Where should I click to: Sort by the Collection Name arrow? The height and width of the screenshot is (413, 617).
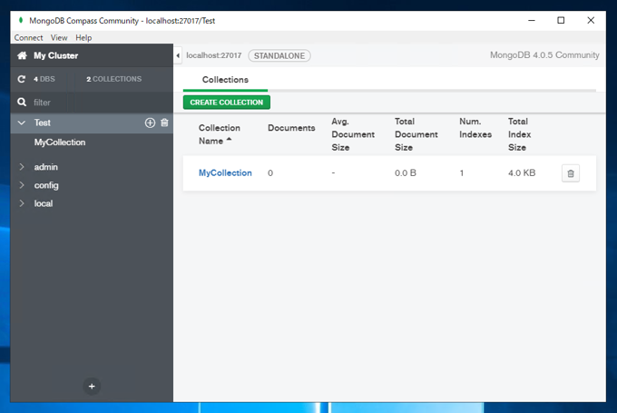pos(229,140)
